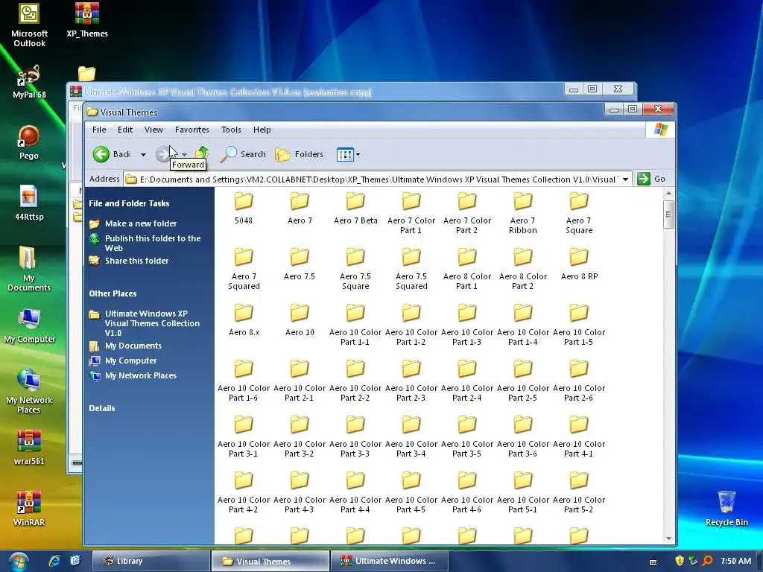Select Aero 10 Color Part 2-3 folder

(411, 381)
